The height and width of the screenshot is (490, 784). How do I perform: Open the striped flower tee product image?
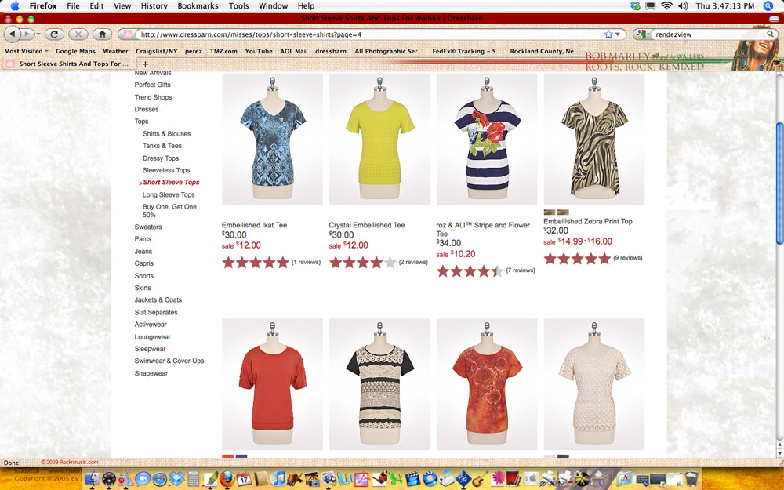(x=487, y=140)
